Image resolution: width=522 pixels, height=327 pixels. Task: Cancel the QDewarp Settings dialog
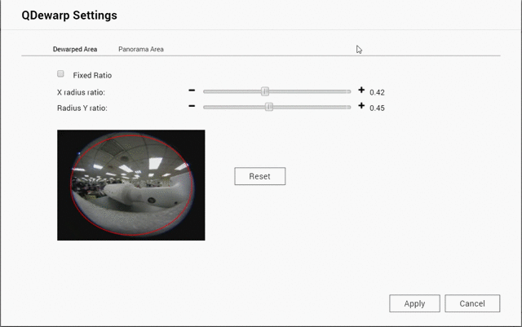[472, 303]
